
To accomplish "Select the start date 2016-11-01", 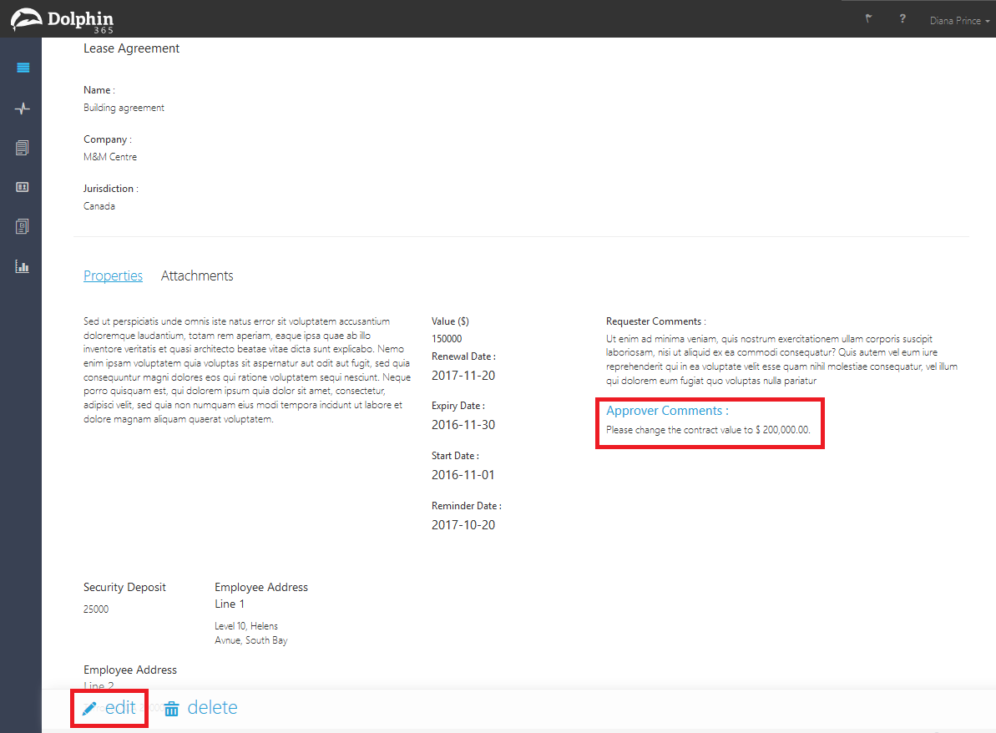I will pos(463,475).
